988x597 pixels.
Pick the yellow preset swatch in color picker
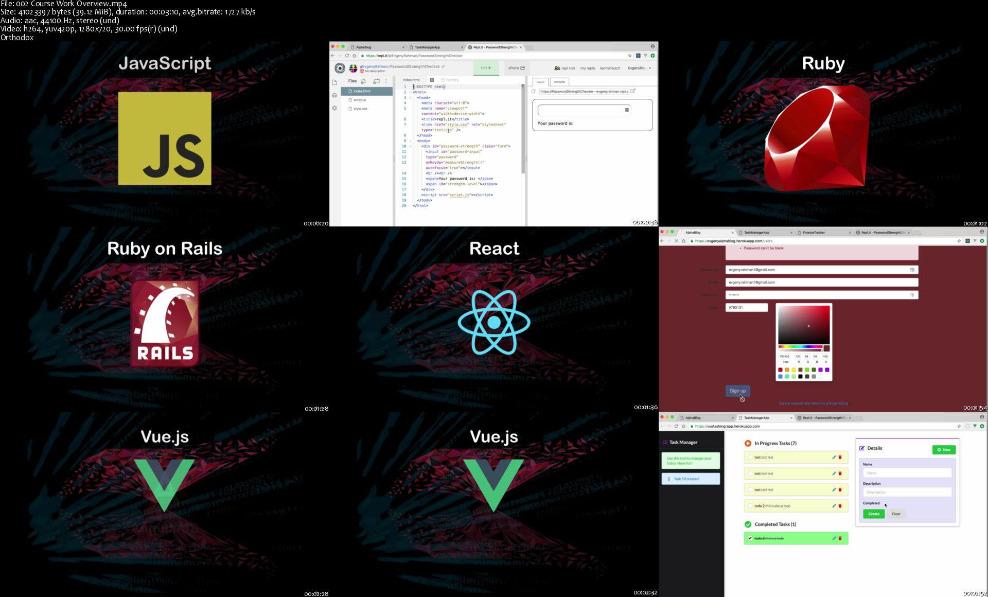click(793, 370)
